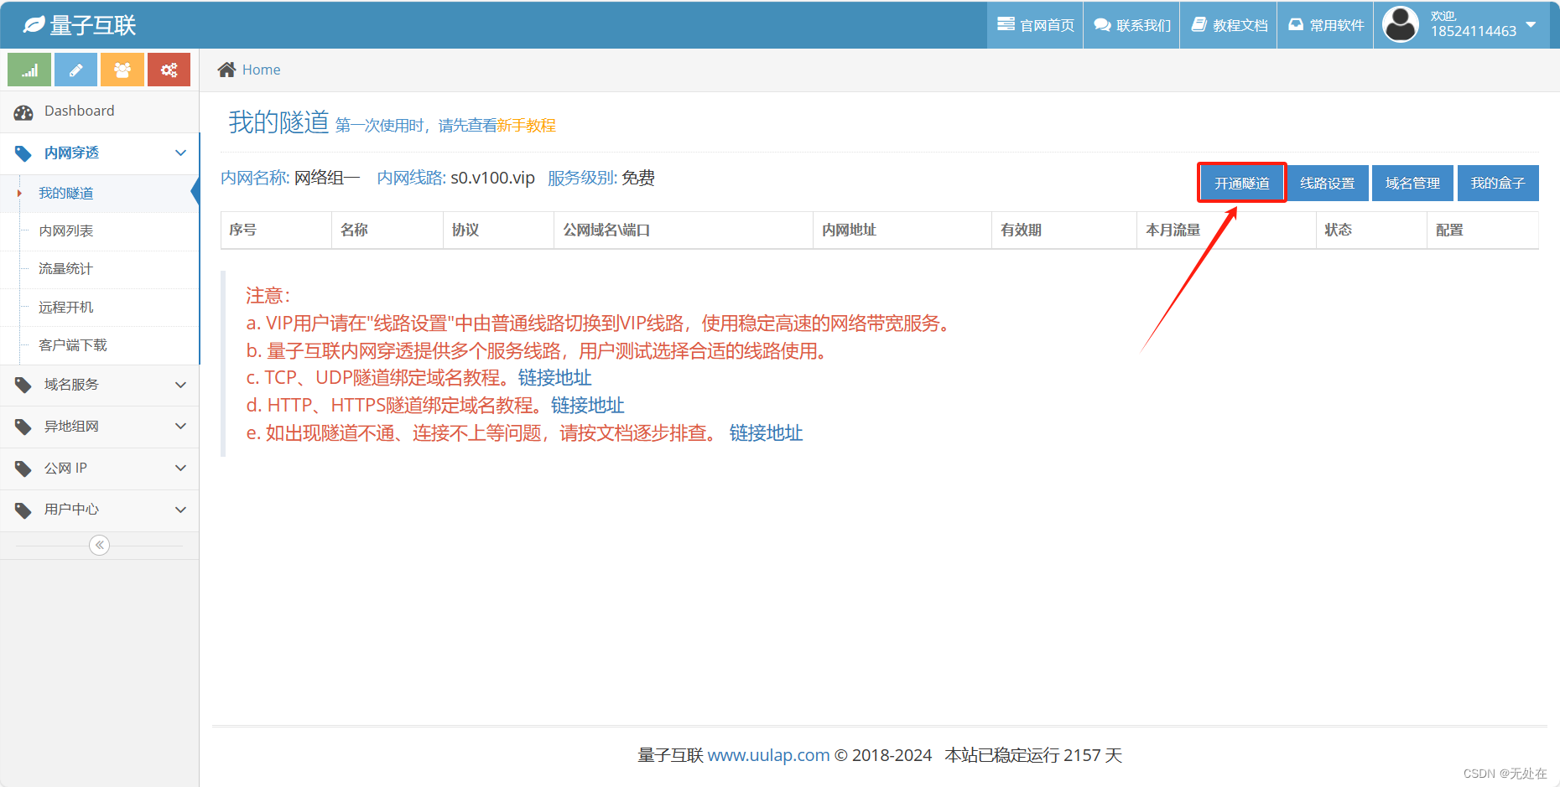Click the tag icon beside 异地组网
Screen dimensions: 1560x787
pyautogui.click(x=23, y=427)
